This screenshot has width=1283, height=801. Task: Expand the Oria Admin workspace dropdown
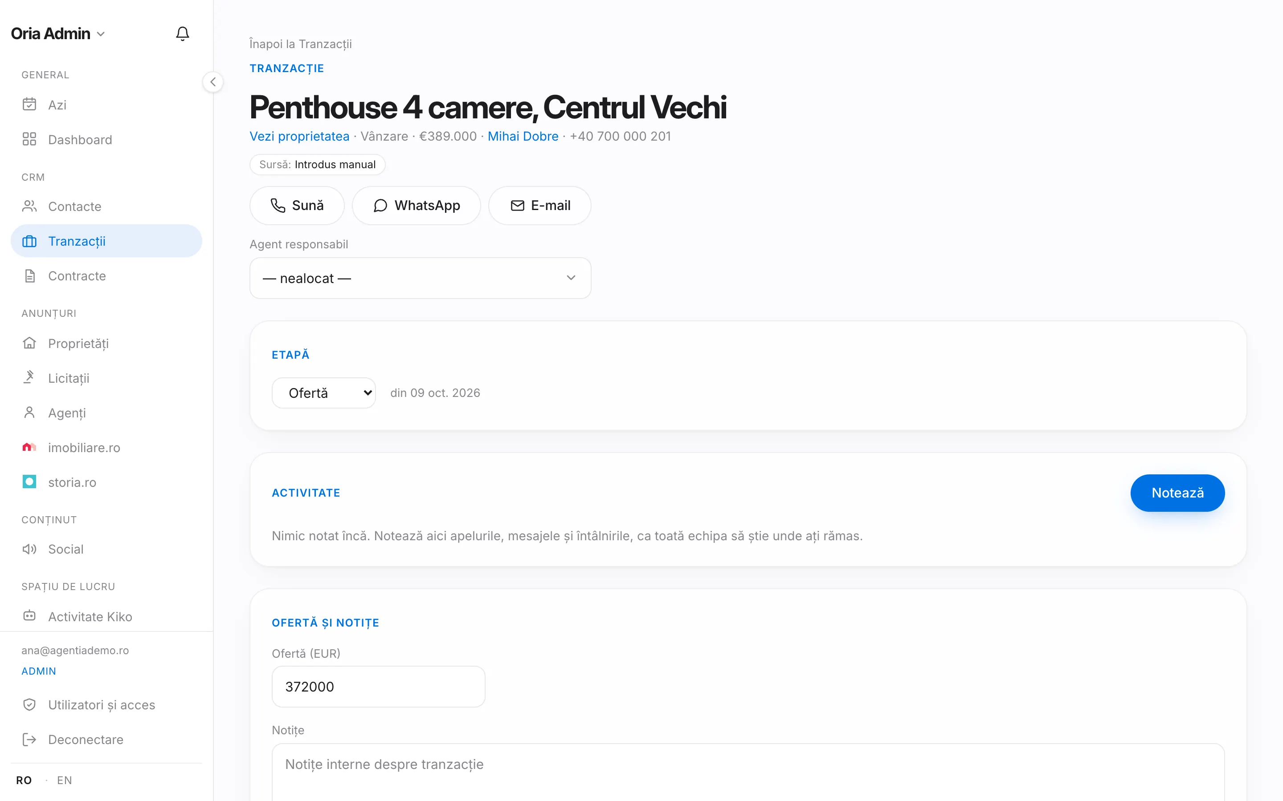click(58, 33)
